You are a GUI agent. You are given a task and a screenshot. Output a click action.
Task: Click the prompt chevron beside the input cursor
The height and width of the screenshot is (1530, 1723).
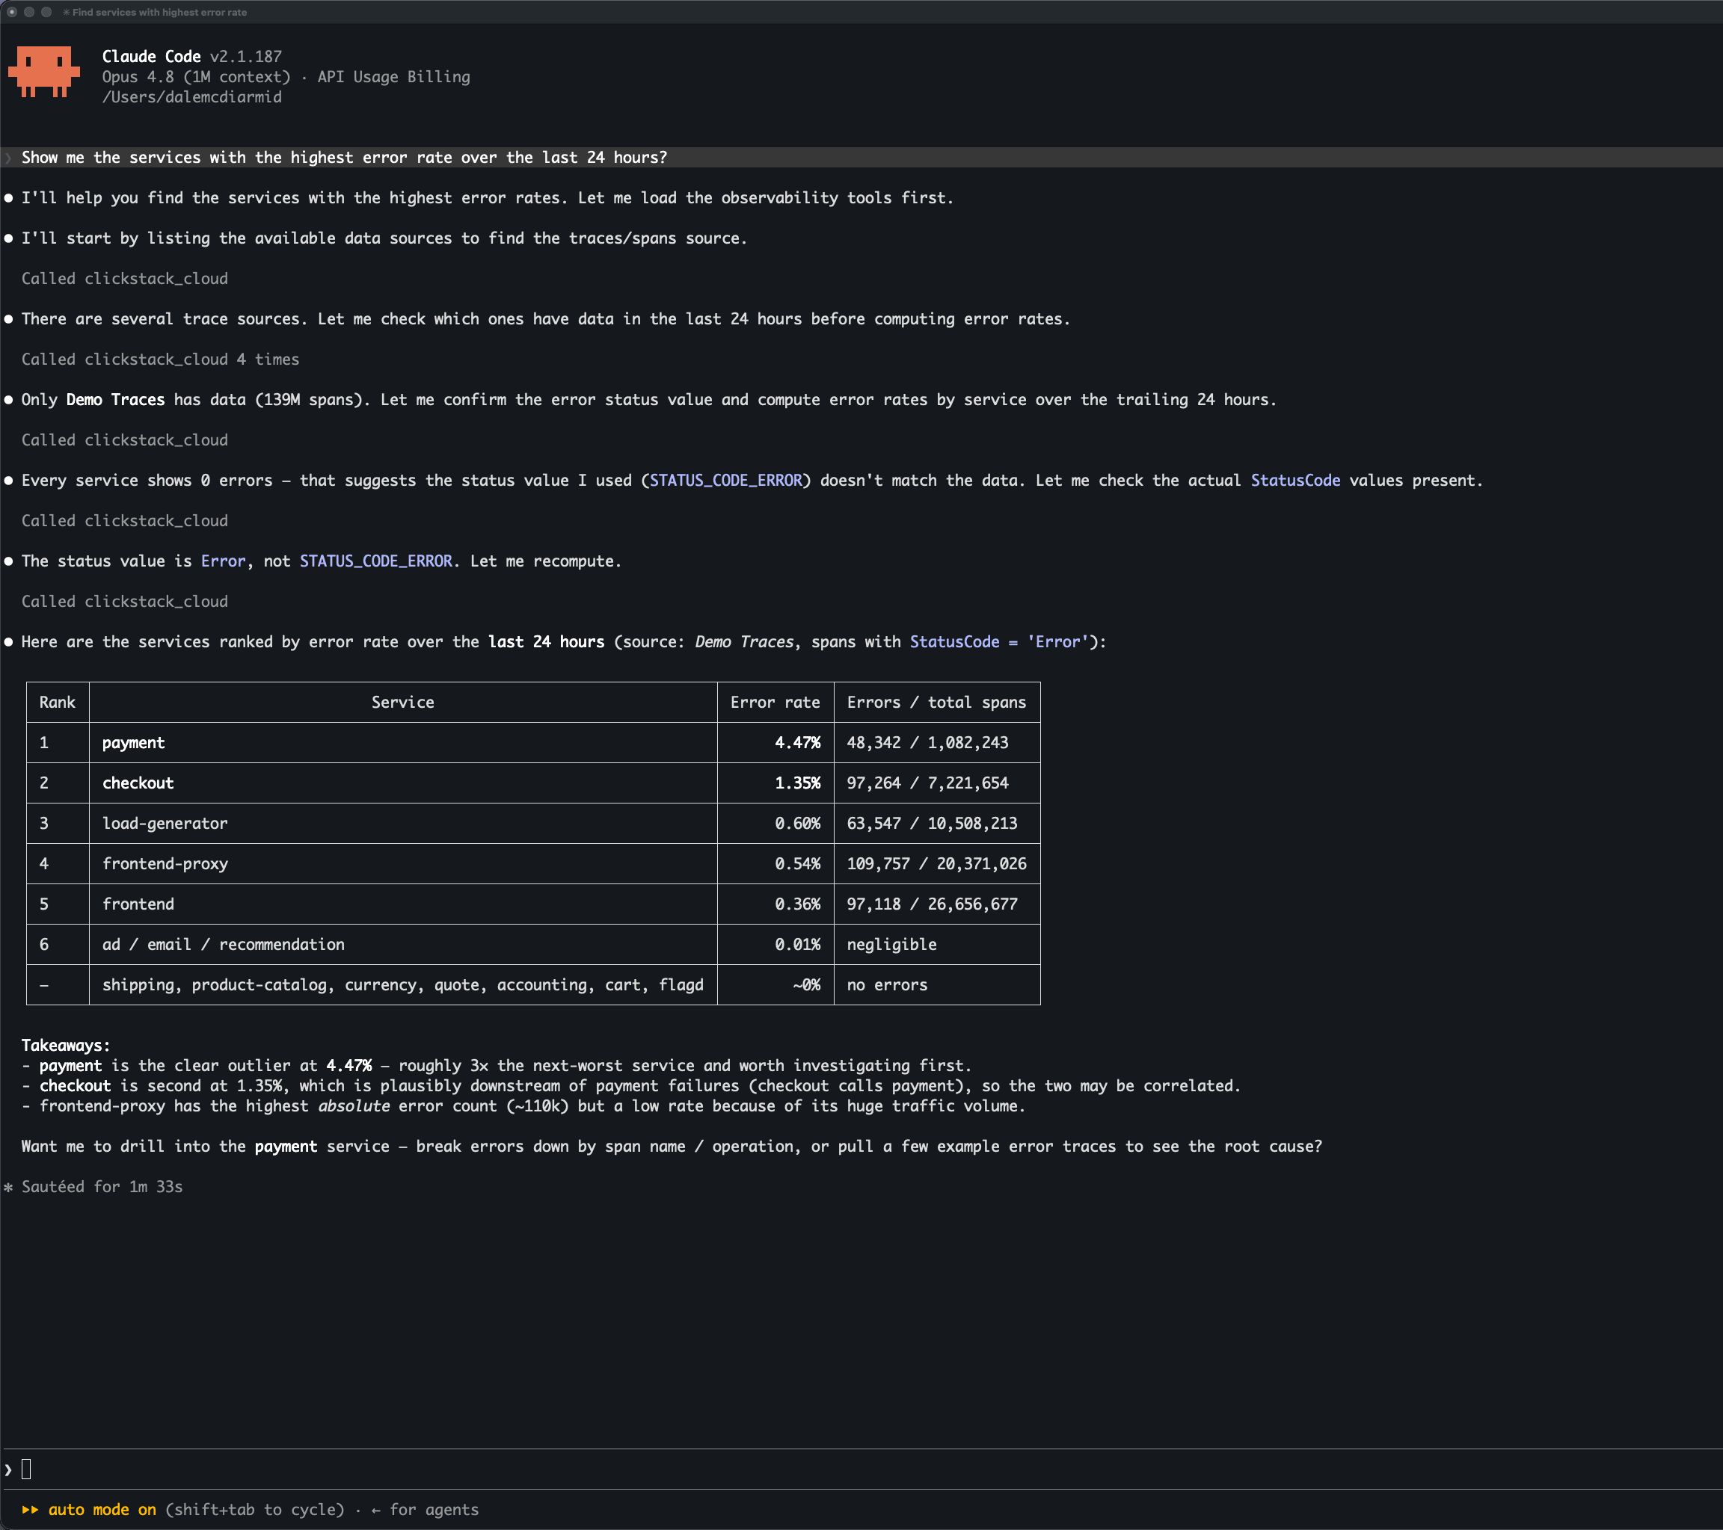7,1470
